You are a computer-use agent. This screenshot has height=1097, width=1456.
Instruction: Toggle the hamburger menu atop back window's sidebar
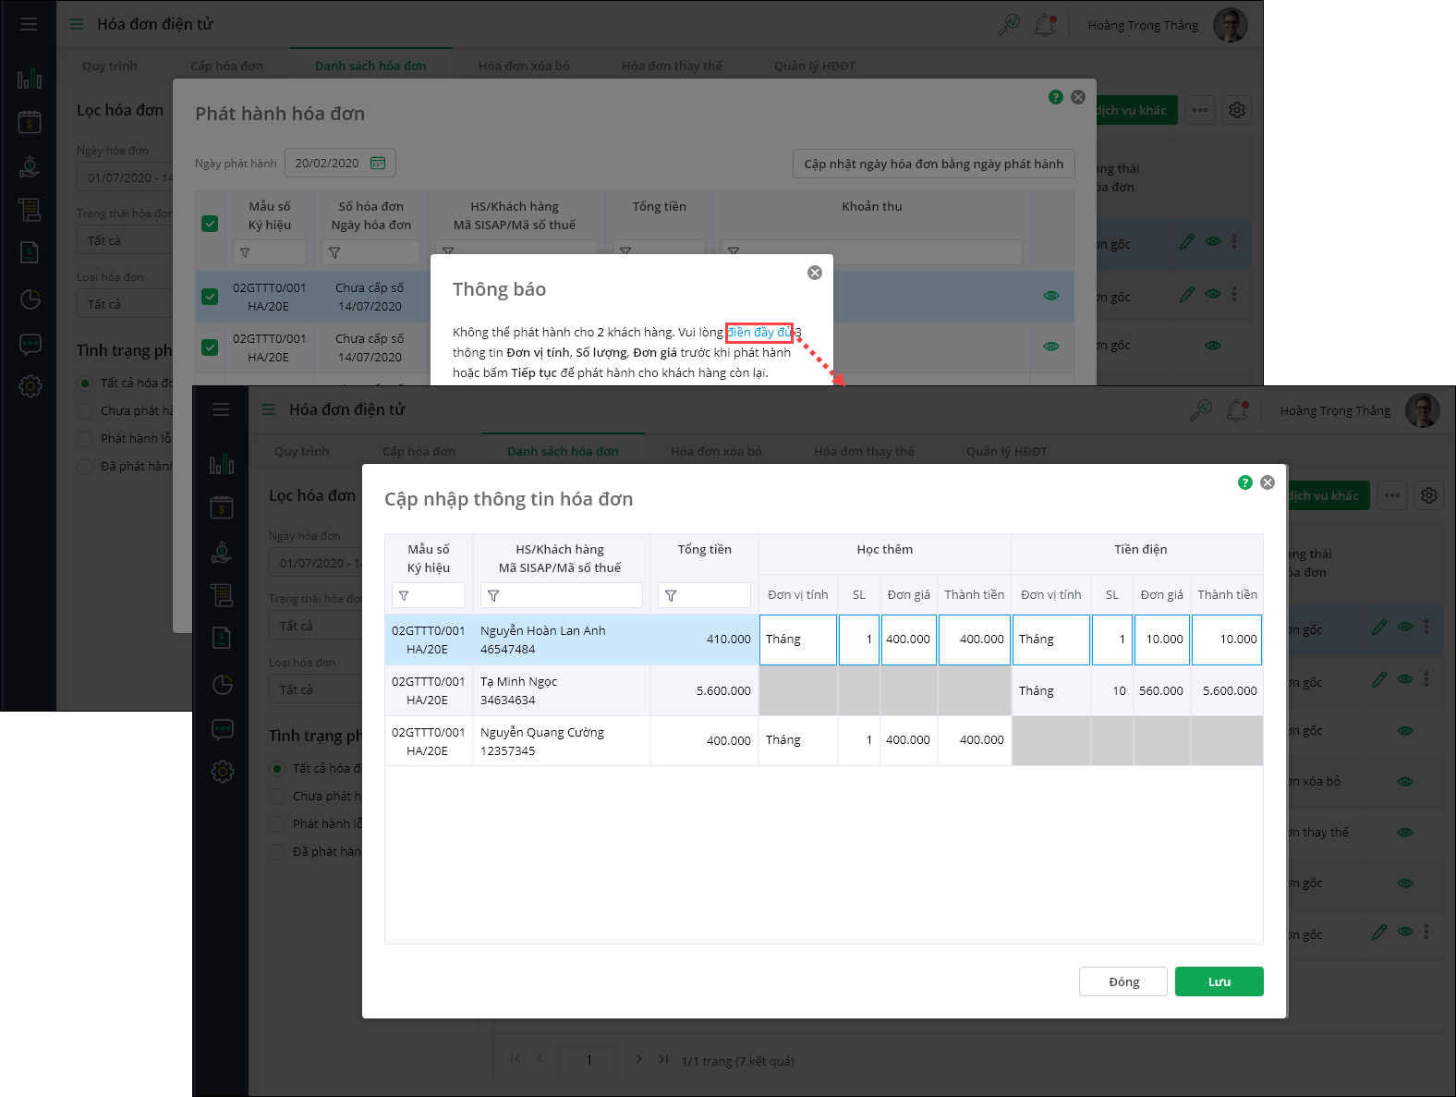tap(29, 24)
